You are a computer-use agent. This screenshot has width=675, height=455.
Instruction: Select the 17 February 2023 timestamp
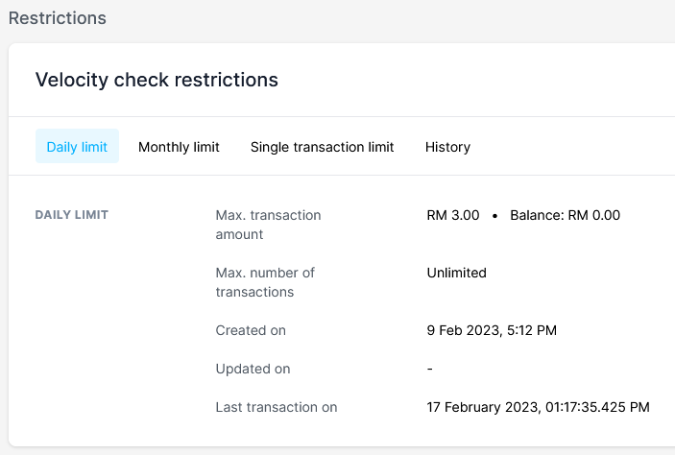(538, 407)
